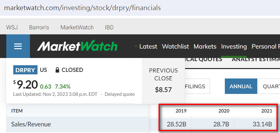
Task: Go to the Latest section
Action: click(x=148, y=46)
